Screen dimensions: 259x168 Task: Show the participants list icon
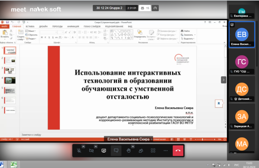click(141, 150)
